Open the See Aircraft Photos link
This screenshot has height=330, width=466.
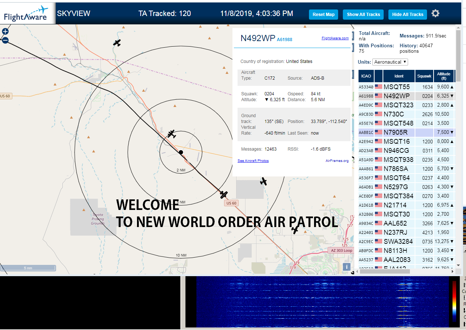253,160
